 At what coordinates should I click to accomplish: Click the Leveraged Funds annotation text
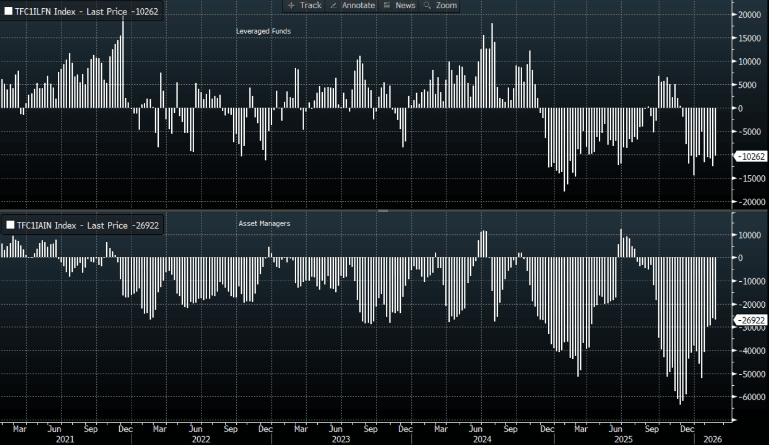(263, 31)
